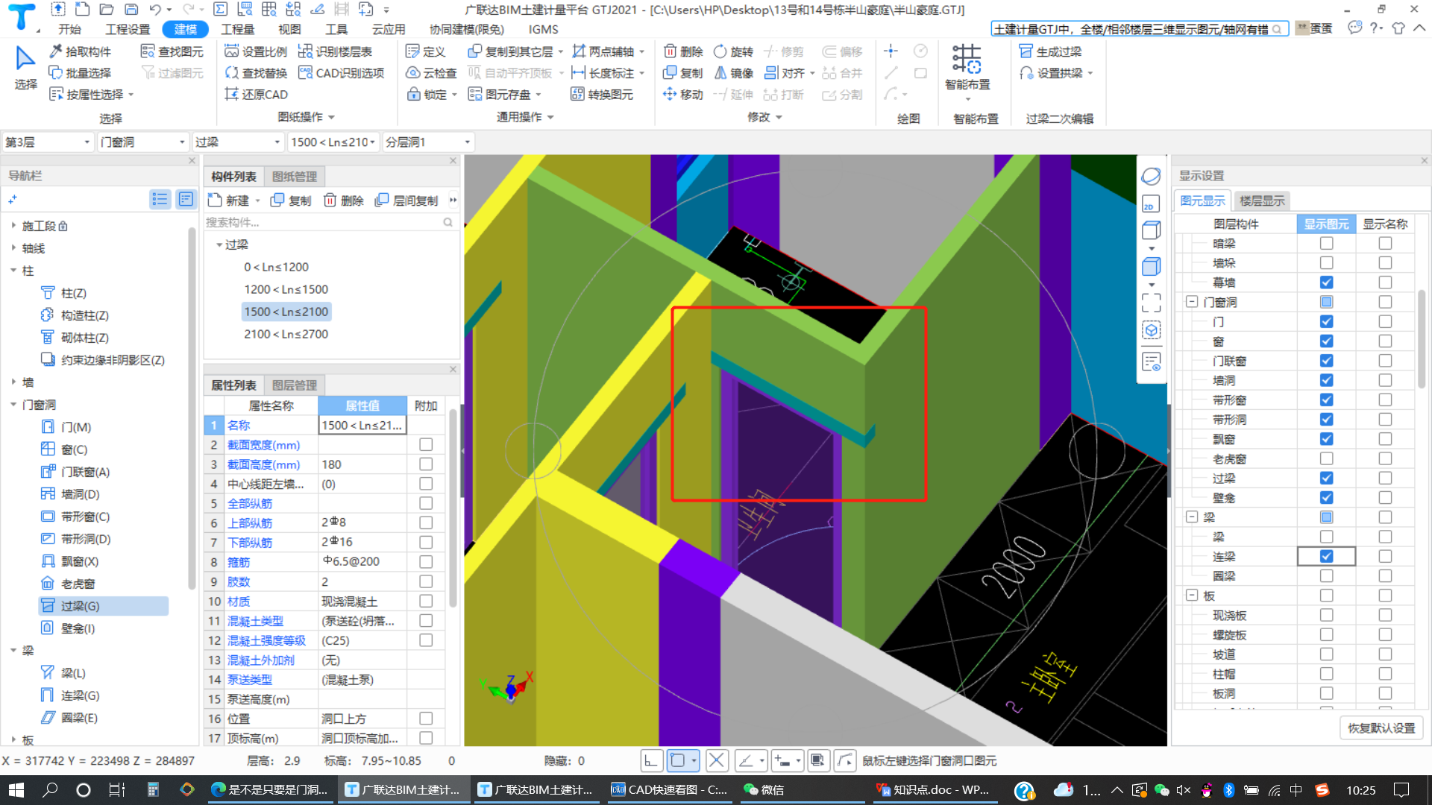Uncheck 显示图元 for 门
This screenshot has height=805, width=1432.
tap(1326, 321)
